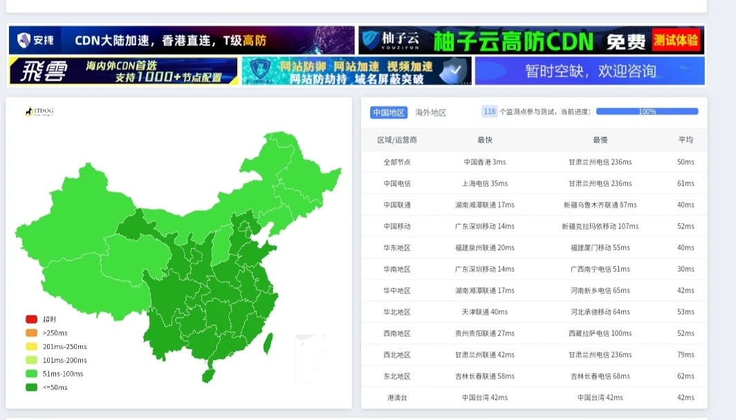Switch to the 海外地区 tab

pyautogui.click(x=430, y=113)
